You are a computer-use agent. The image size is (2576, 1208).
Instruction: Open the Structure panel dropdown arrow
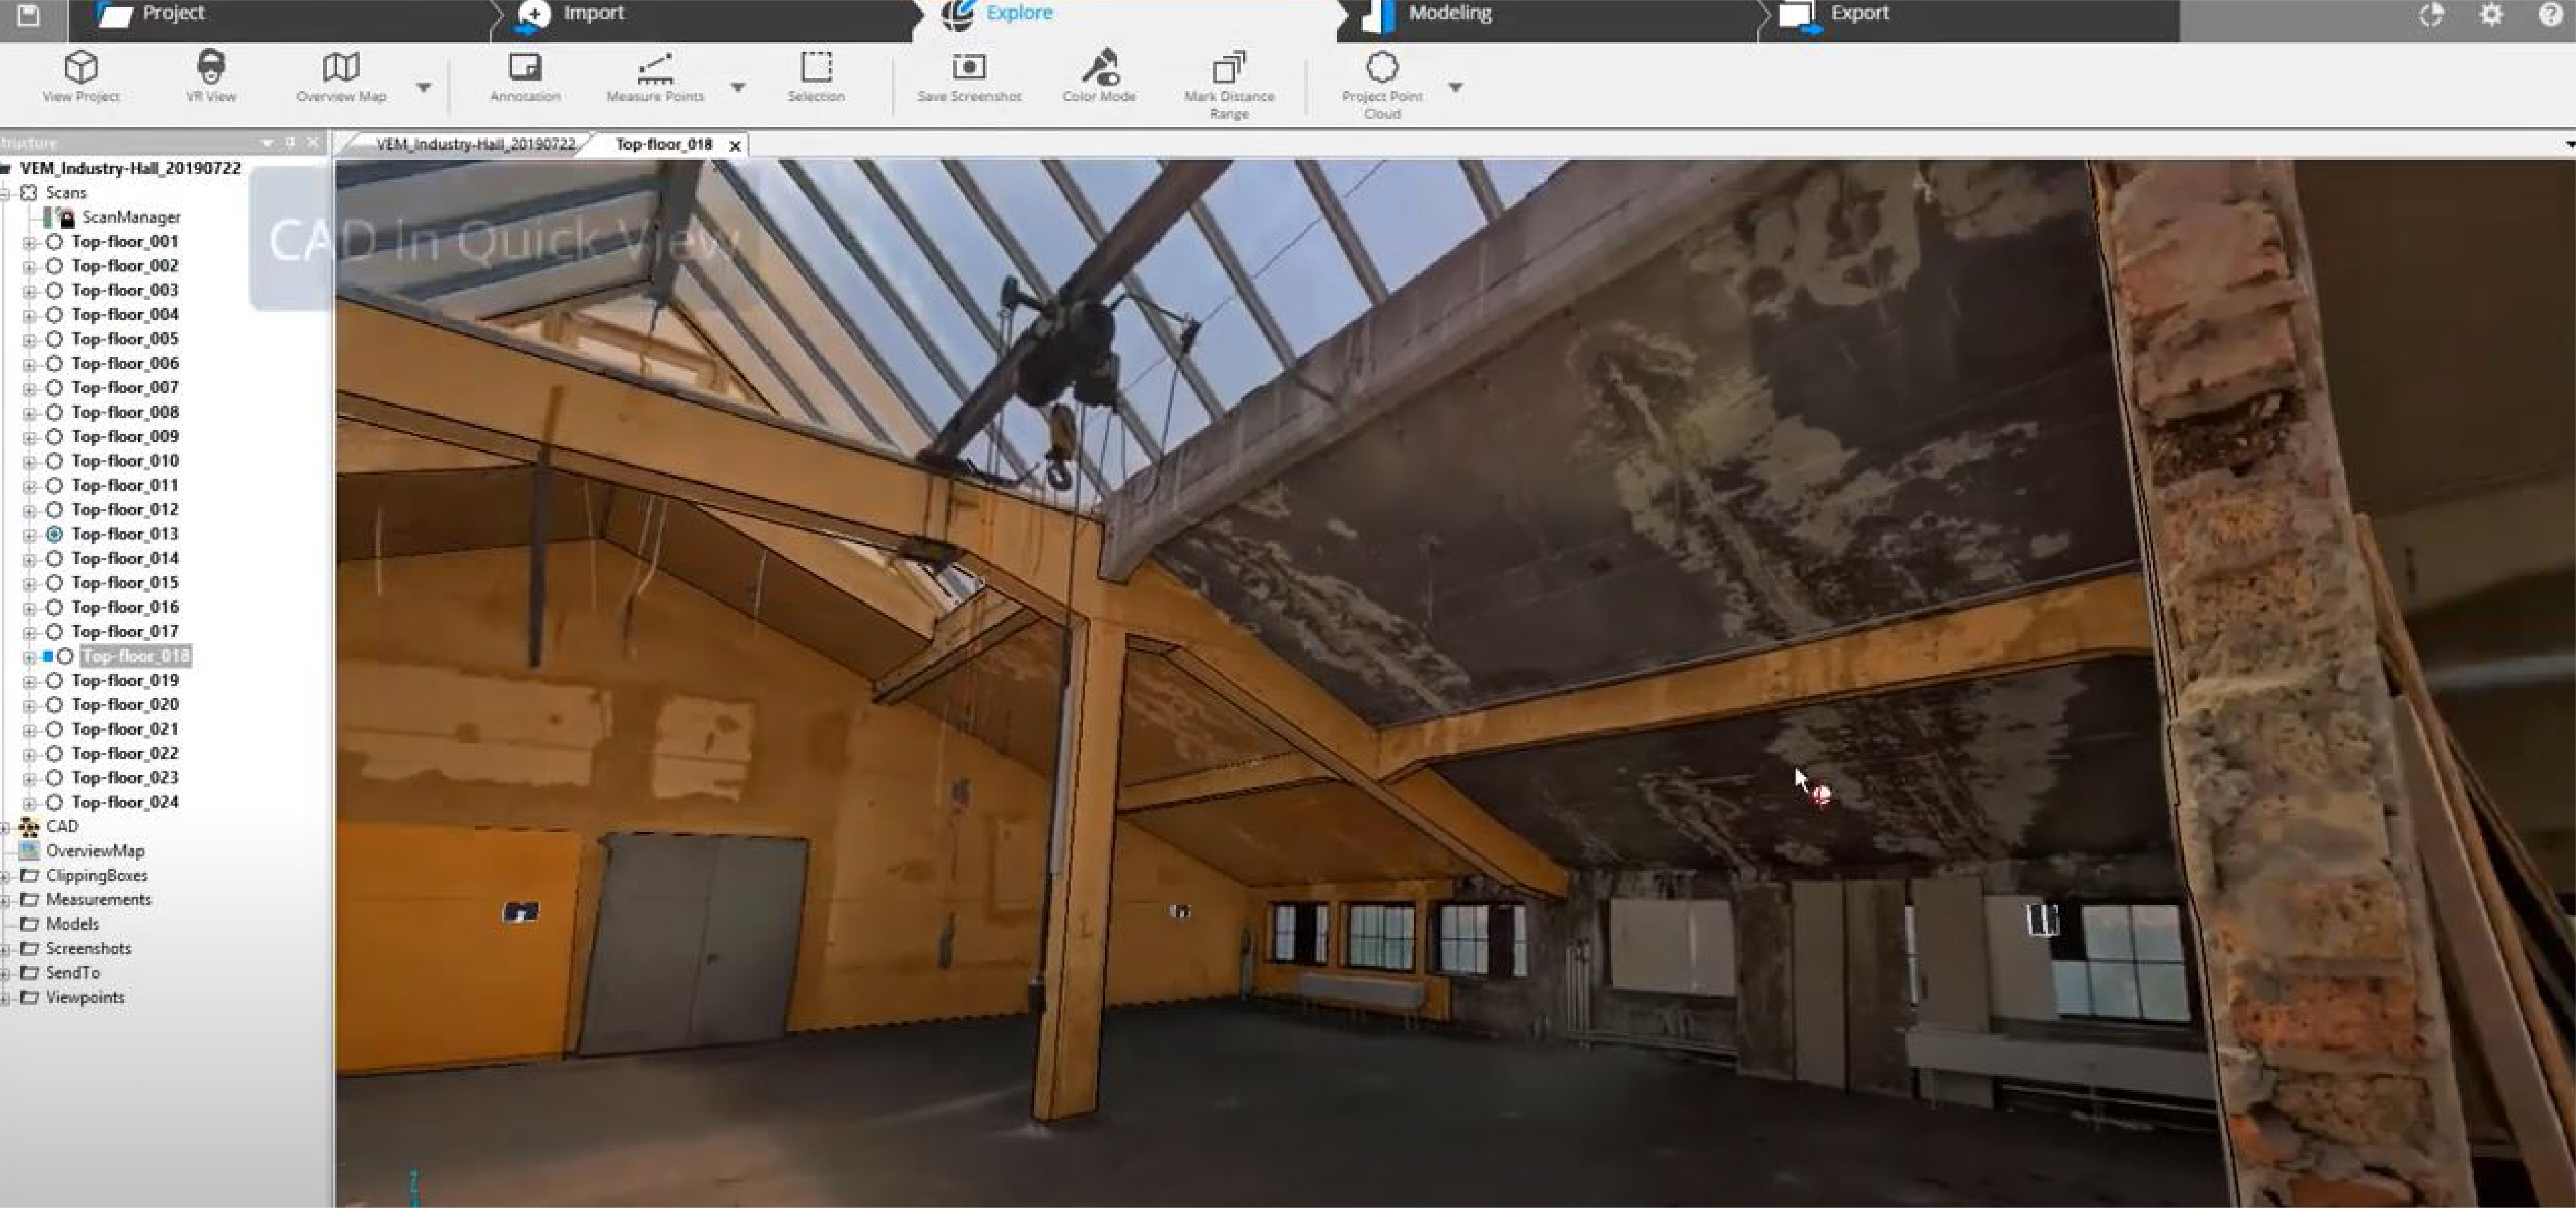(267, 143)
